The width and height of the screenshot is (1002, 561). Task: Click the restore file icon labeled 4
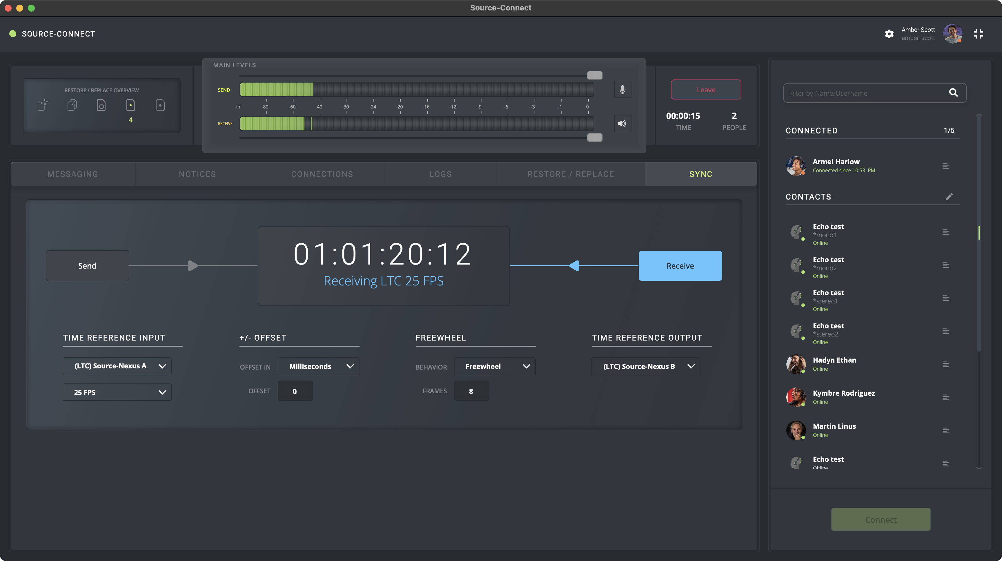[131, 105]
